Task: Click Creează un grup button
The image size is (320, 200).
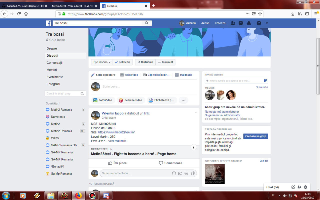Action: tap(255, 136)
